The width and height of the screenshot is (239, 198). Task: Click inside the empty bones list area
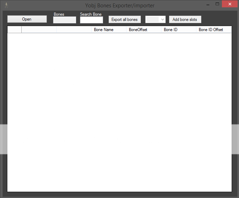[x=119, y=112]
